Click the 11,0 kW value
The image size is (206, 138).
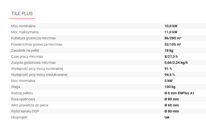171,32
